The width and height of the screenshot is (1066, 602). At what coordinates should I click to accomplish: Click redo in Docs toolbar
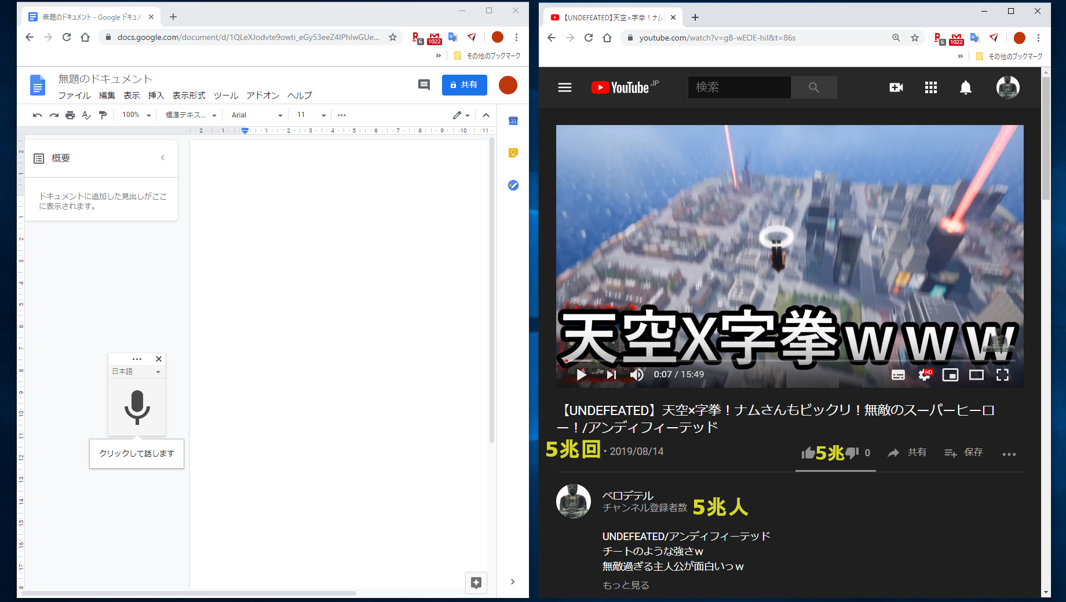(54, 115)
